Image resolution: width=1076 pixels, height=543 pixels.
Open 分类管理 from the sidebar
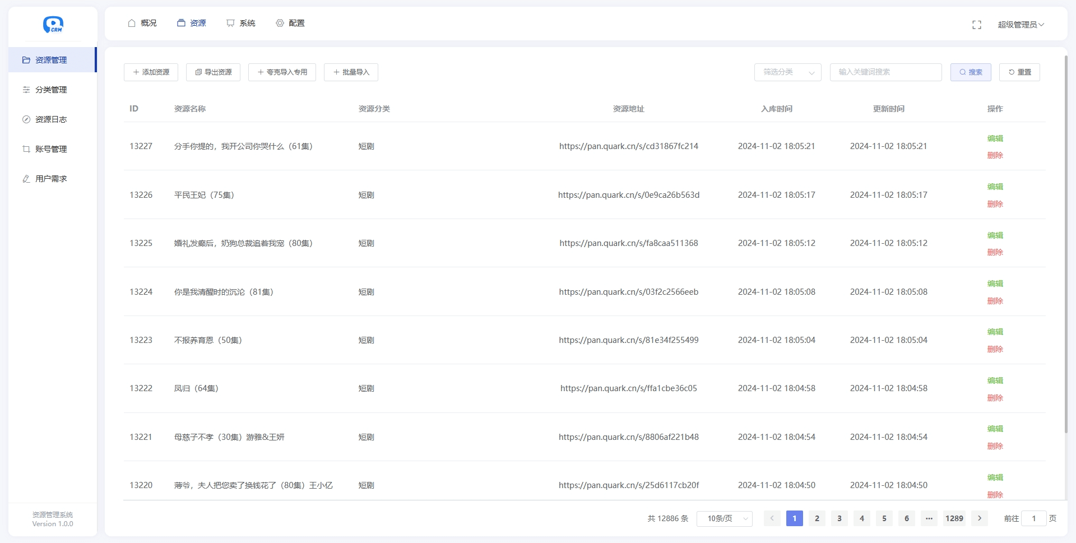pos(51,89)
